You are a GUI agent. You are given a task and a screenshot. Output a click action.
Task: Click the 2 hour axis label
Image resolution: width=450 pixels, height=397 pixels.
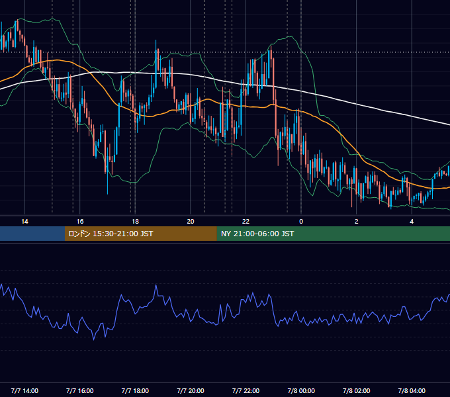click(x=357, y=222)
